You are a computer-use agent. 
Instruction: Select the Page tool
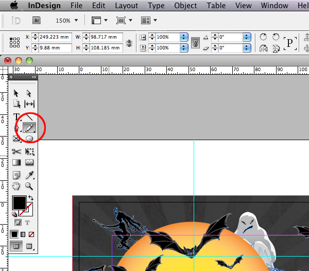point(17,104)
